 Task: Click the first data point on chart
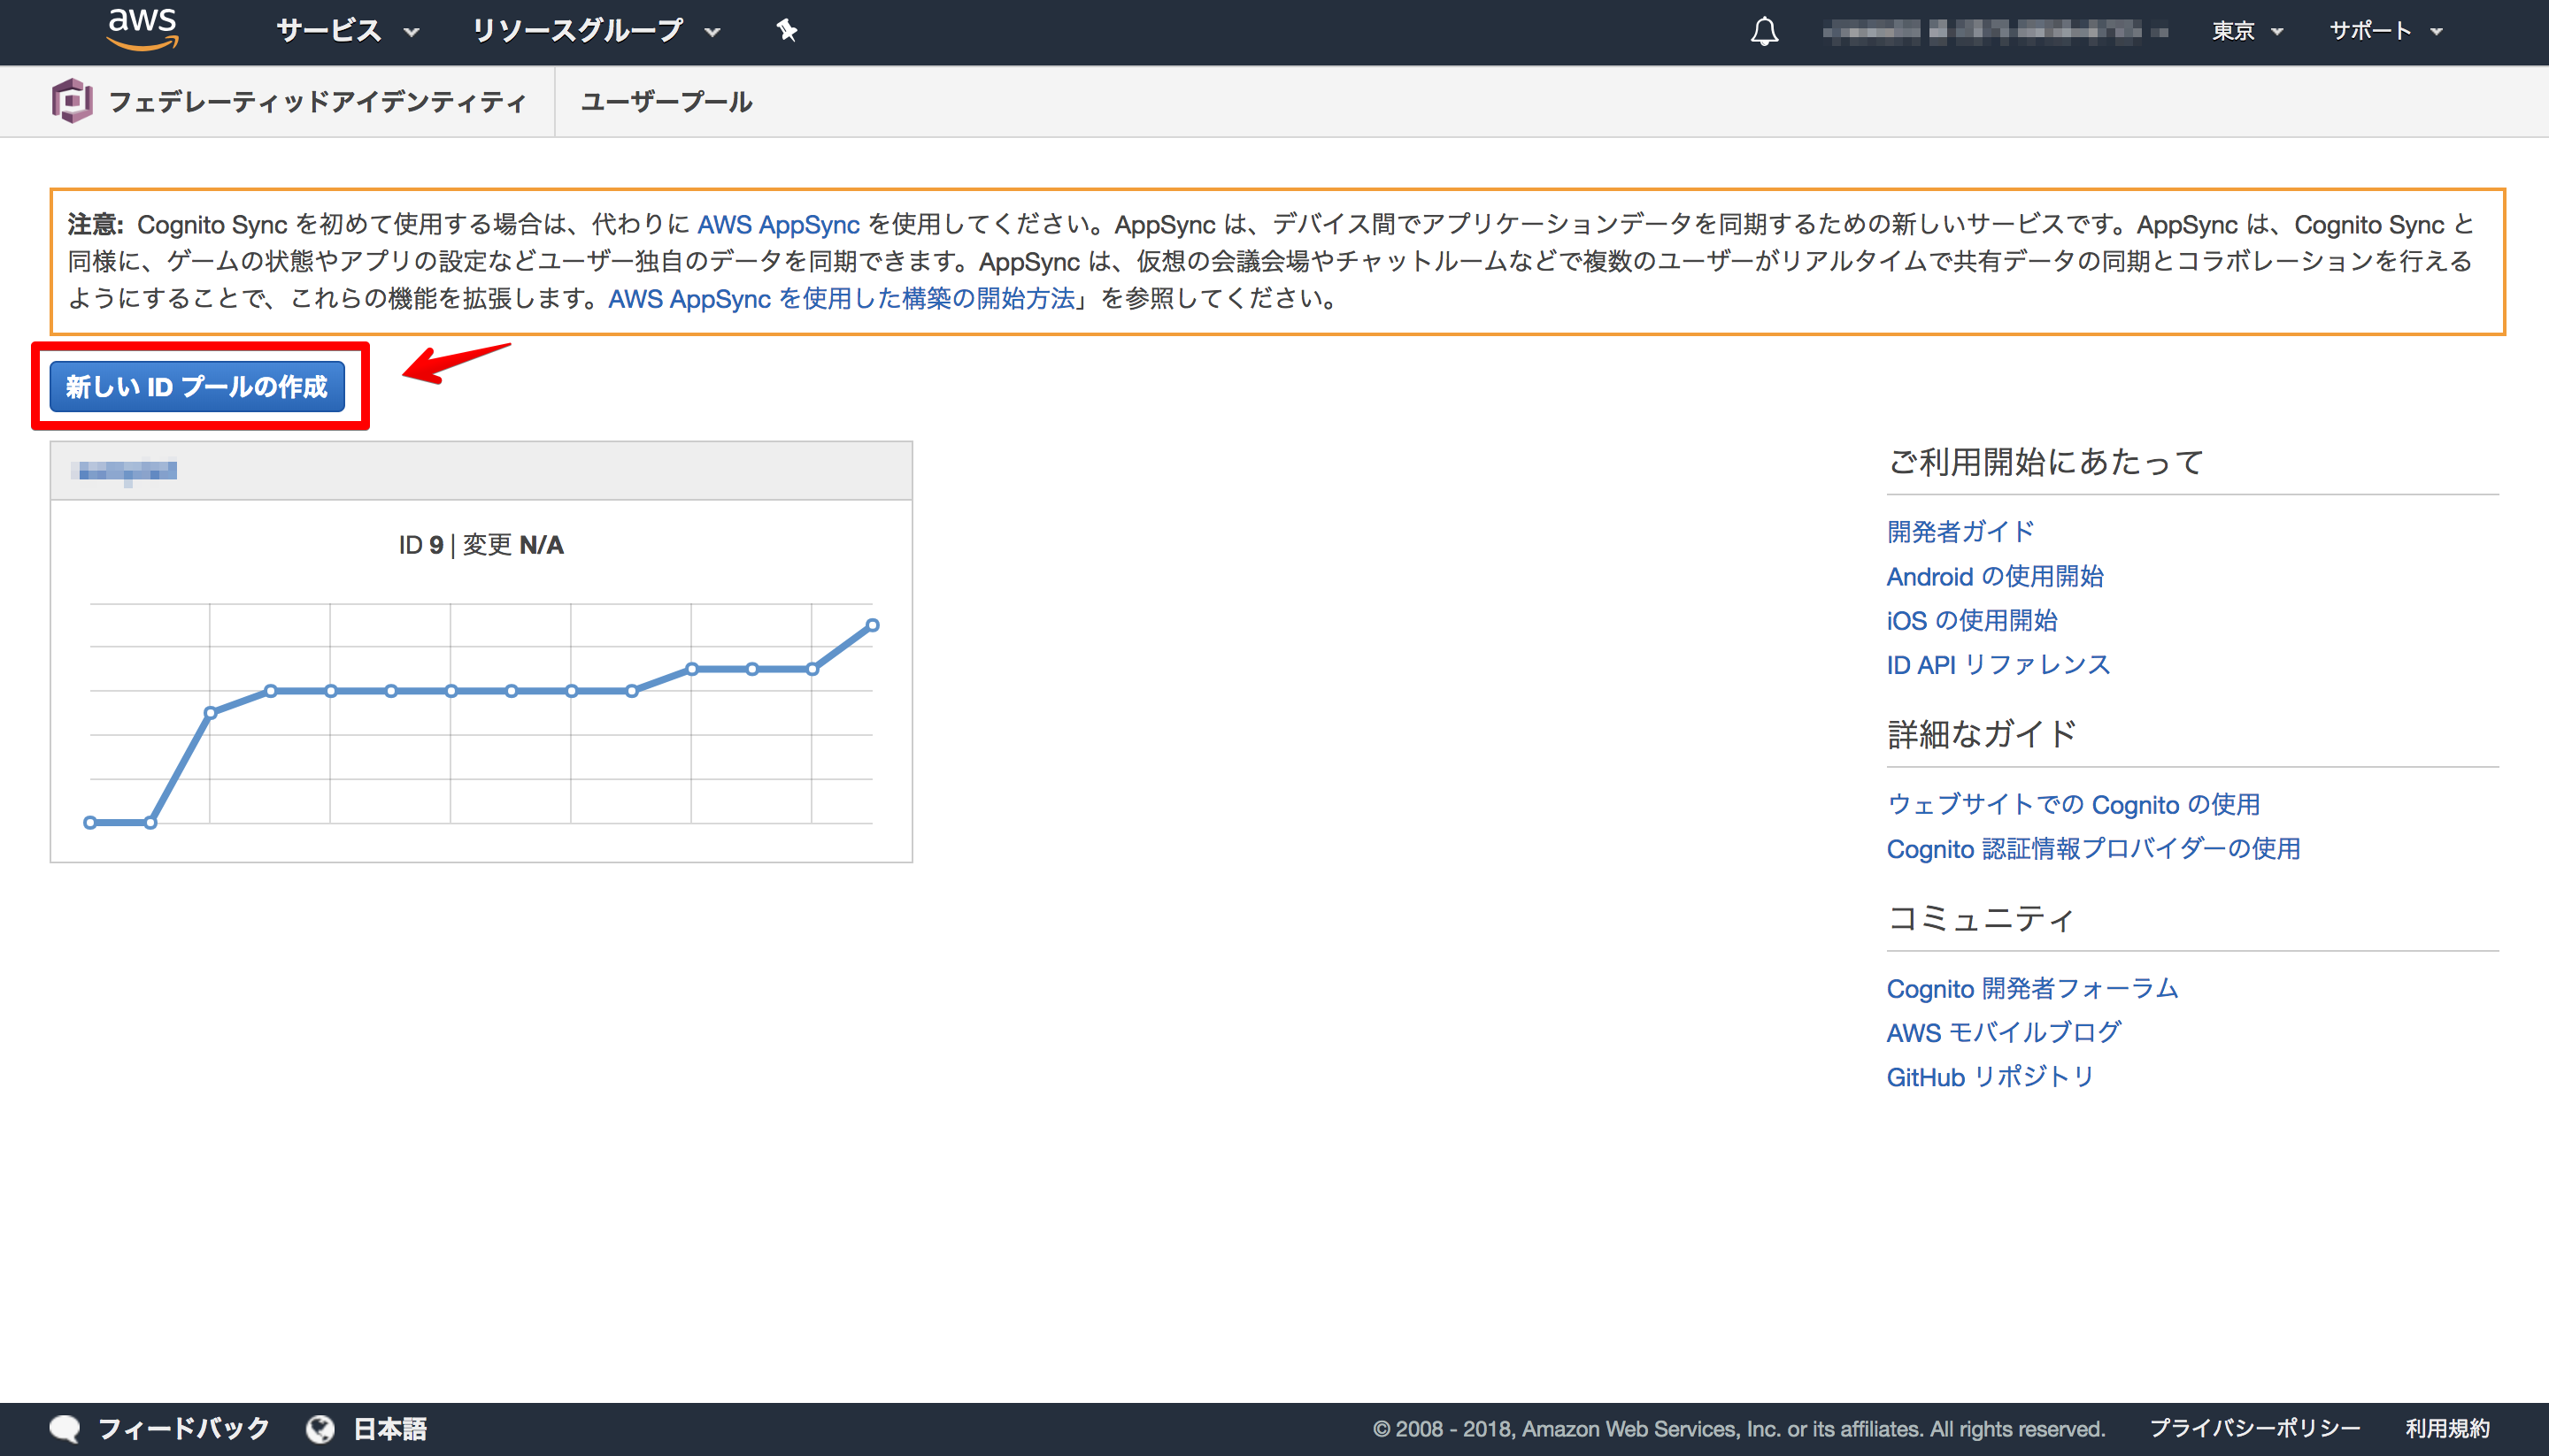pos(90,822)
